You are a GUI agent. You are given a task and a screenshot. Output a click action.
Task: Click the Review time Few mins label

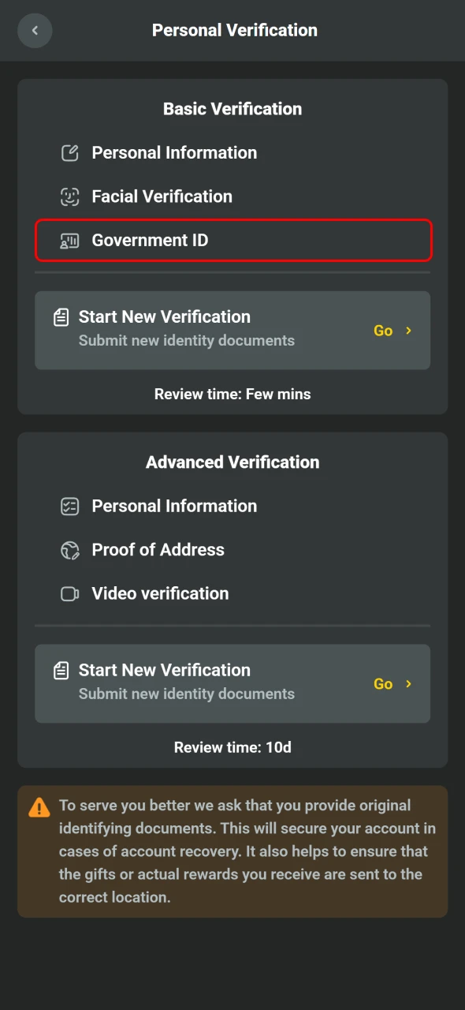pyautogui.click(x=232, y=394)
